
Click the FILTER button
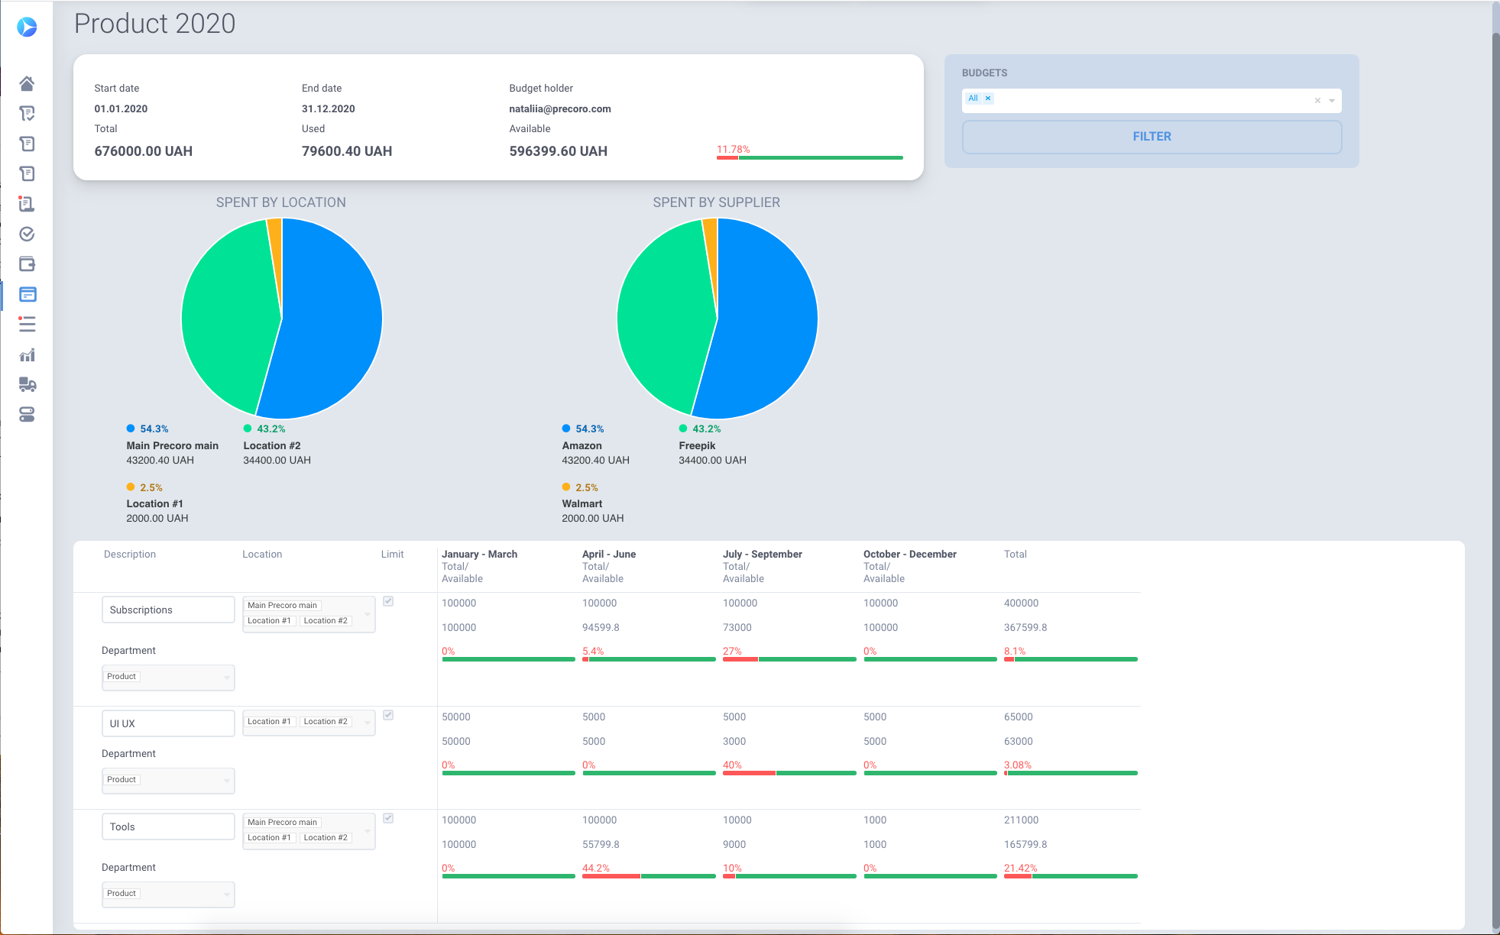1152,137
